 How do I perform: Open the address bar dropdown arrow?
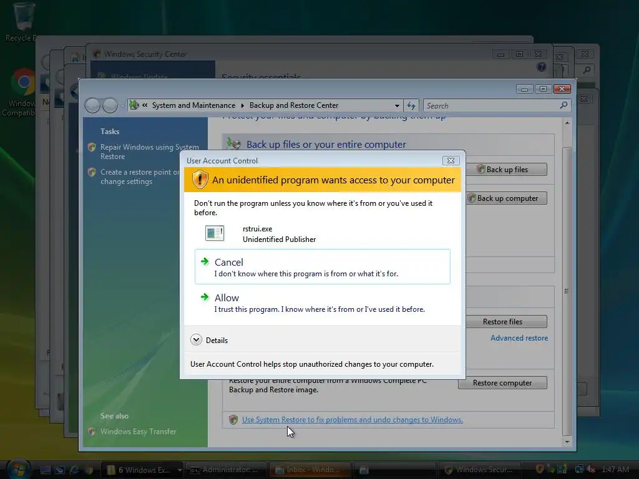point(397,105)
